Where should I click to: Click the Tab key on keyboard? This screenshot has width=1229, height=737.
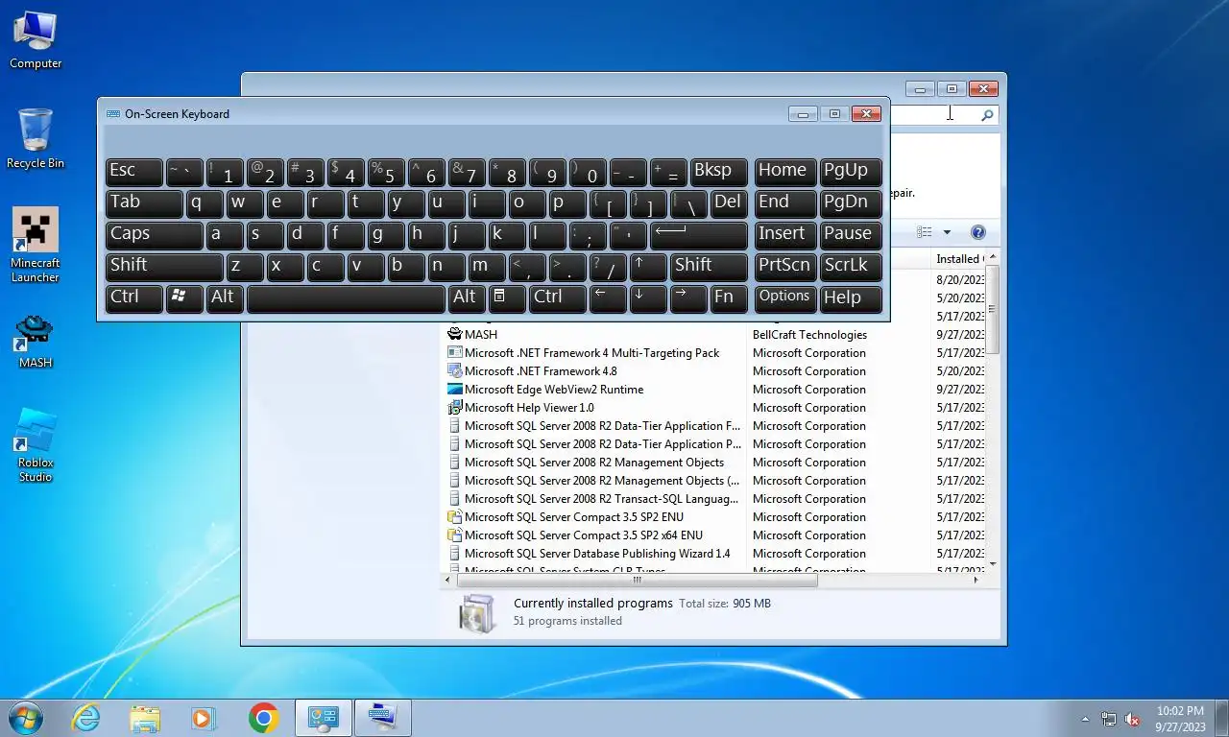point(144,202)
